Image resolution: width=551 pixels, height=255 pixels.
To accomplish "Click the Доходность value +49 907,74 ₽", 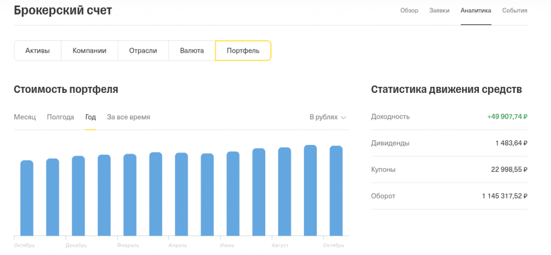I will click(507, 116).
